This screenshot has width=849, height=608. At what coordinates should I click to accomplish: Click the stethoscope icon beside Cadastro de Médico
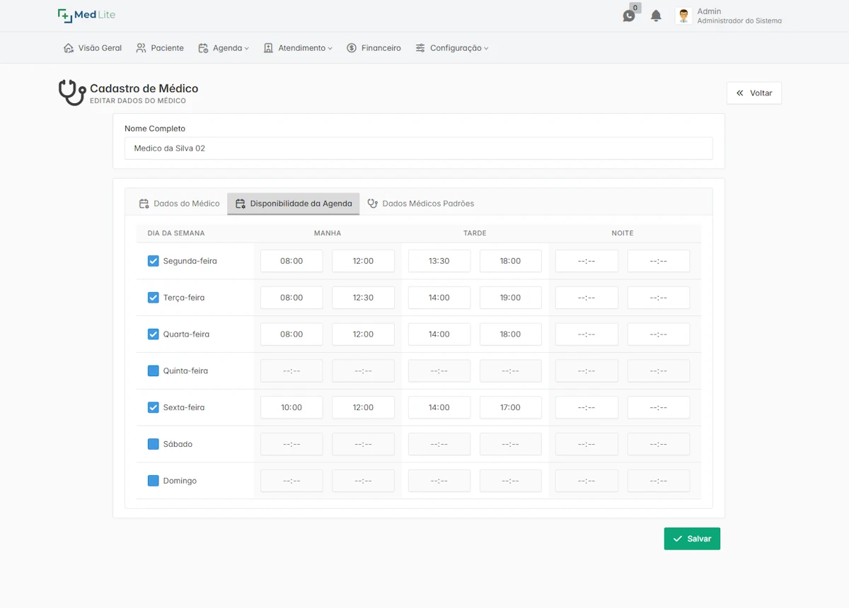coord(71,93)
